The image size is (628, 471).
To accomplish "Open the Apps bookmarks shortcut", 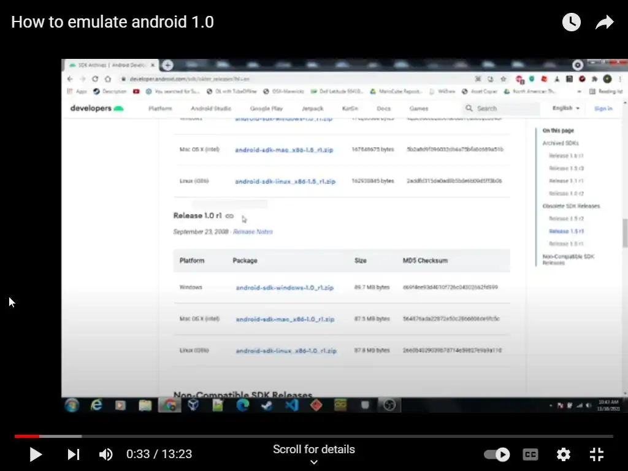I will tap(77, 91).
